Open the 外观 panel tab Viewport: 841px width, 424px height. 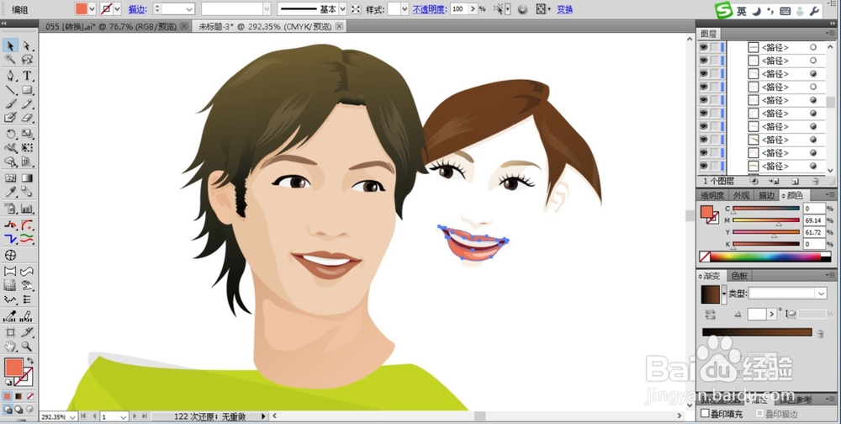coord(742,195)
